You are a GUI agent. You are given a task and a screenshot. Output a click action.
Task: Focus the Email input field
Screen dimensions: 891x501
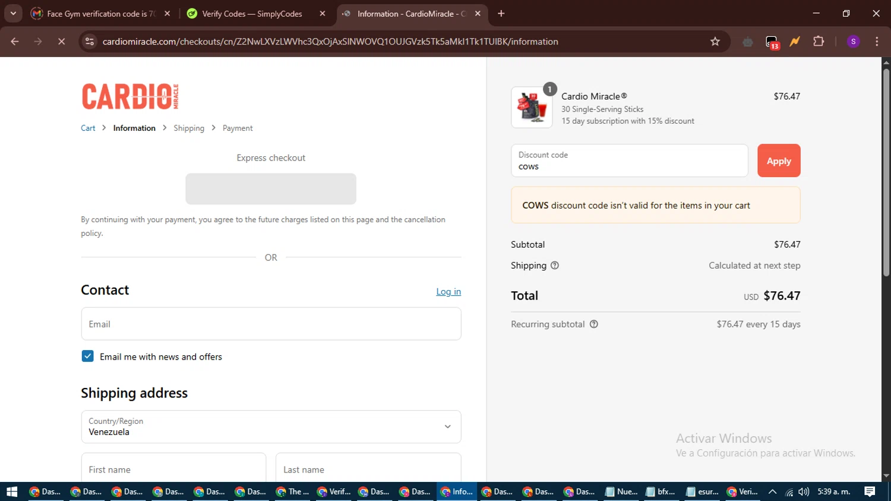(x=271, y=324)
